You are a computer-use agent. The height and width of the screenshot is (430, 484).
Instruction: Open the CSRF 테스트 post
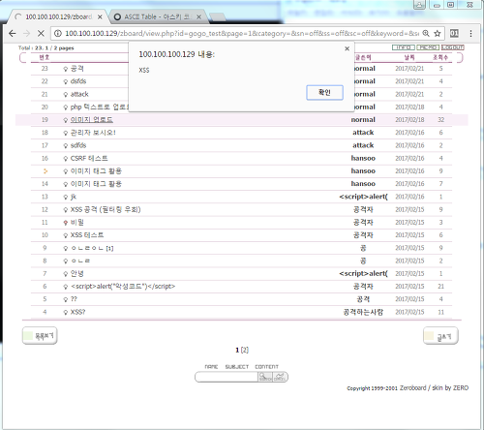(x=89, y=158)
